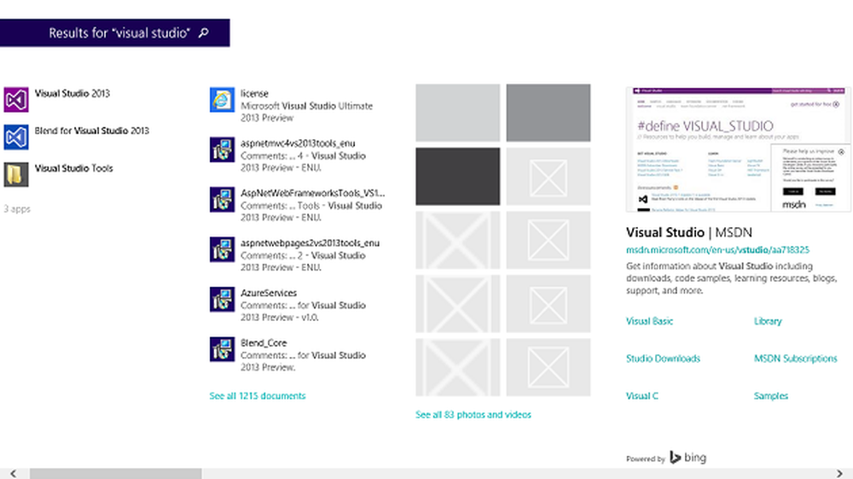
Task: Open the Library link
Action: (x=768, y=321)
